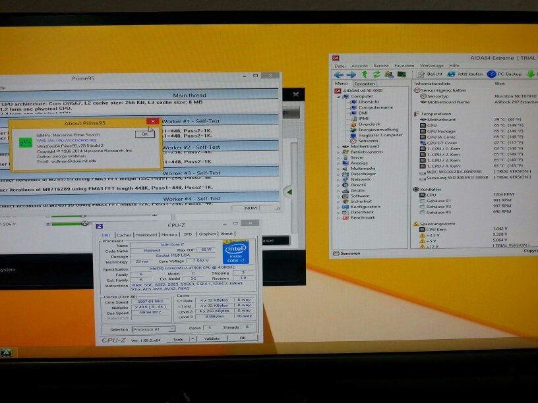This screenshot has height=403, width=538.
Task: Click the green taskbar icon at bottom left
Action: [x=6, y=352]
